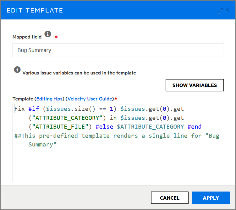This screenshot has height=210, width=236.
Task: Click the info icon before Various issue variables
Action: (17, 70)
